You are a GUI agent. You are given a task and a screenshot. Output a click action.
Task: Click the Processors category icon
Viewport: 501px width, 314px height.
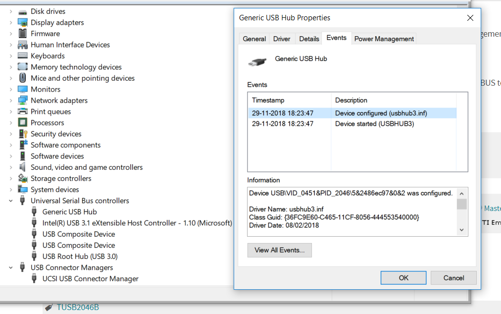[22, 123]
